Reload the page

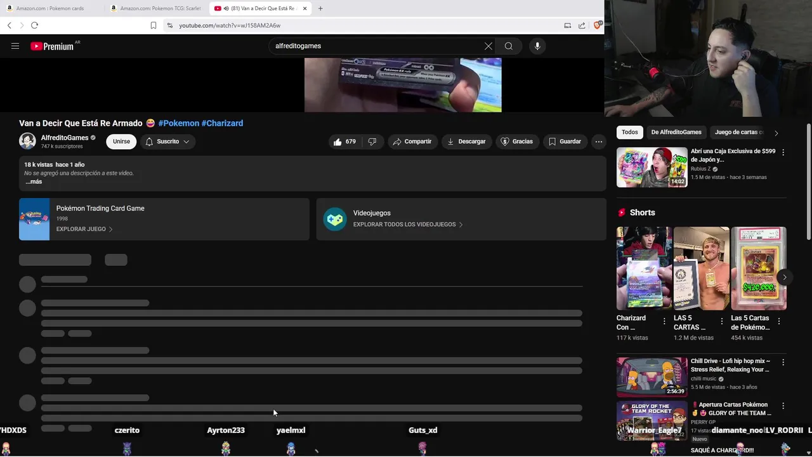34,25
